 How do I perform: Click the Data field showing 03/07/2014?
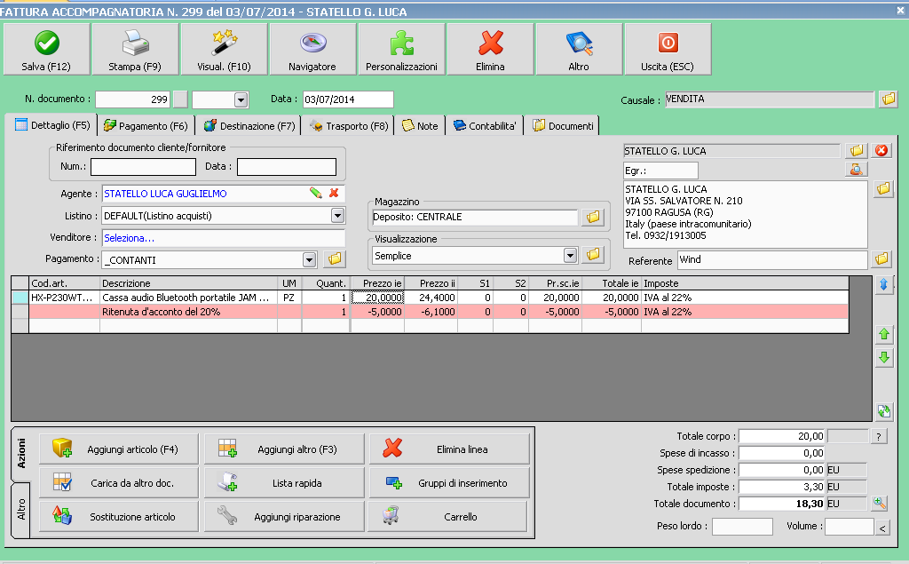(x=348, y=99)
